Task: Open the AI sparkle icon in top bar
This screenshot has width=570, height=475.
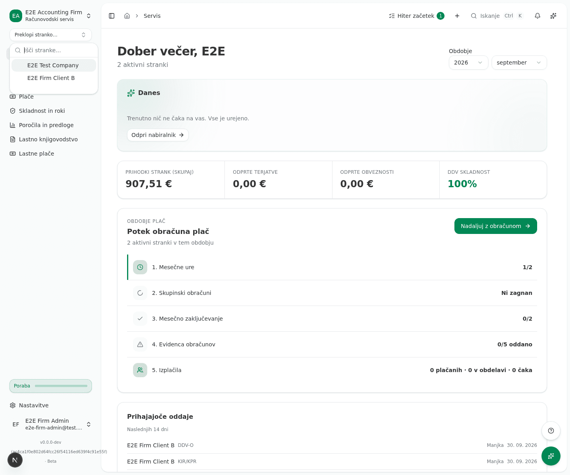Action: pos(553,16)
